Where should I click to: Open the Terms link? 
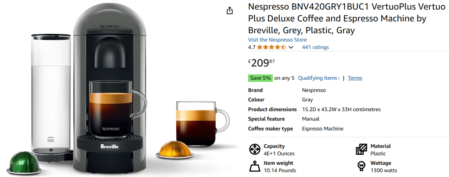355,78
